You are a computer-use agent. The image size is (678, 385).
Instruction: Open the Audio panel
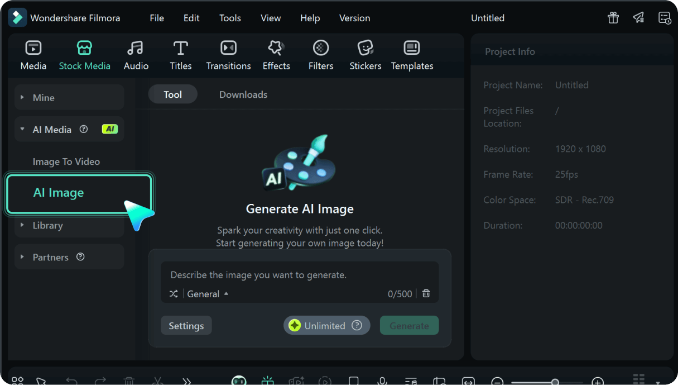(136, 55)
